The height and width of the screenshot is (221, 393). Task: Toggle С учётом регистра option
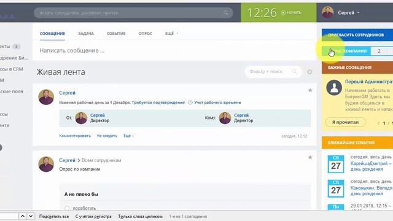(x=93, y=217)
